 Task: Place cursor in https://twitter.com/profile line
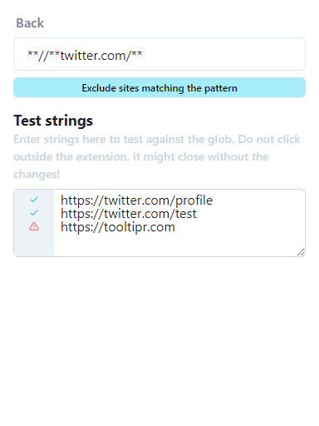tap(136, 201)
